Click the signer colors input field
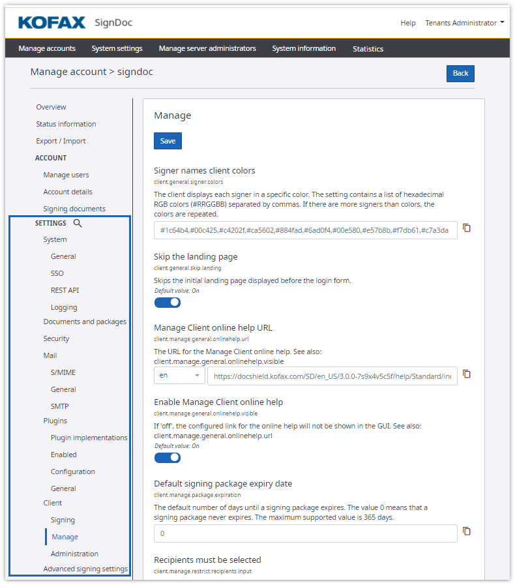 305,230
